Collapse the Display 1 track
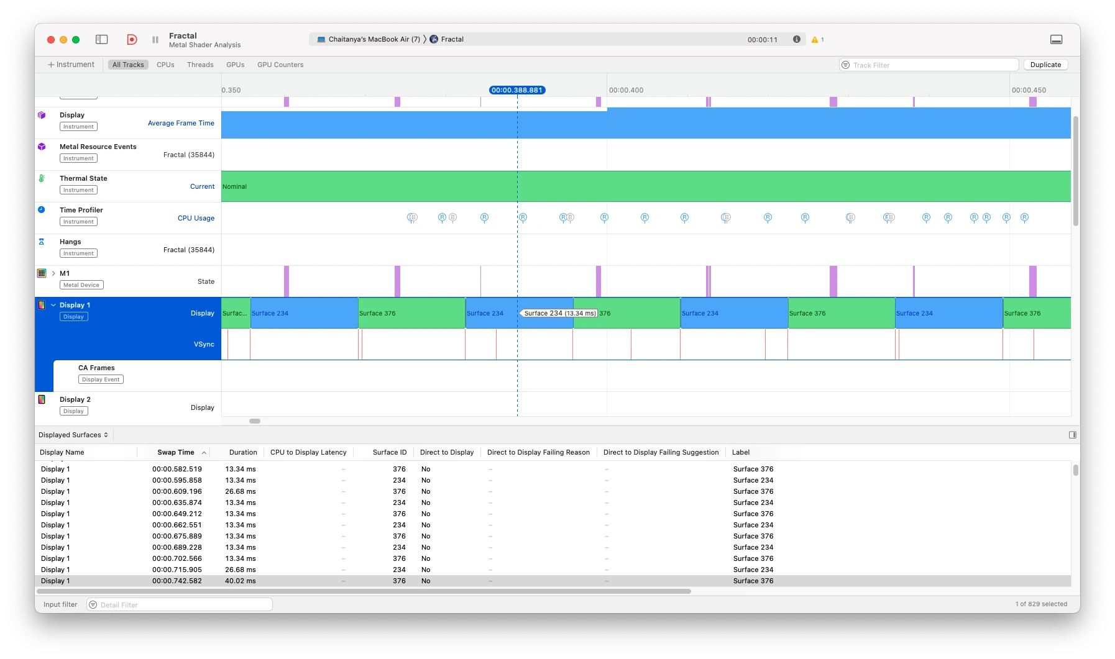 53,305
